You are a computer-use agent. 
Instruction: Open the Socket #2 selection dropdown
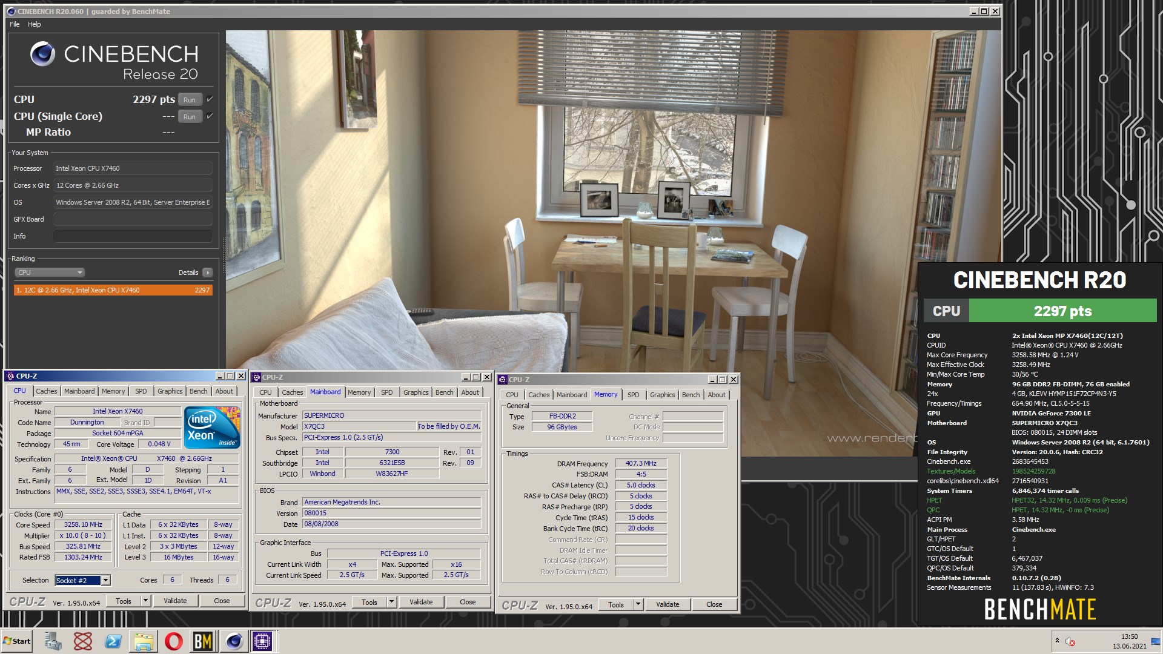pyautogui.click(x=105, y=580)
